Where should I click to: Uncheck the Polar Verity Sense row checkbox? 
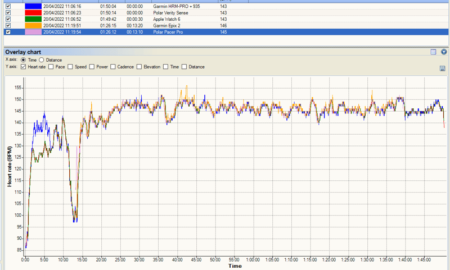tap(8, 12)
